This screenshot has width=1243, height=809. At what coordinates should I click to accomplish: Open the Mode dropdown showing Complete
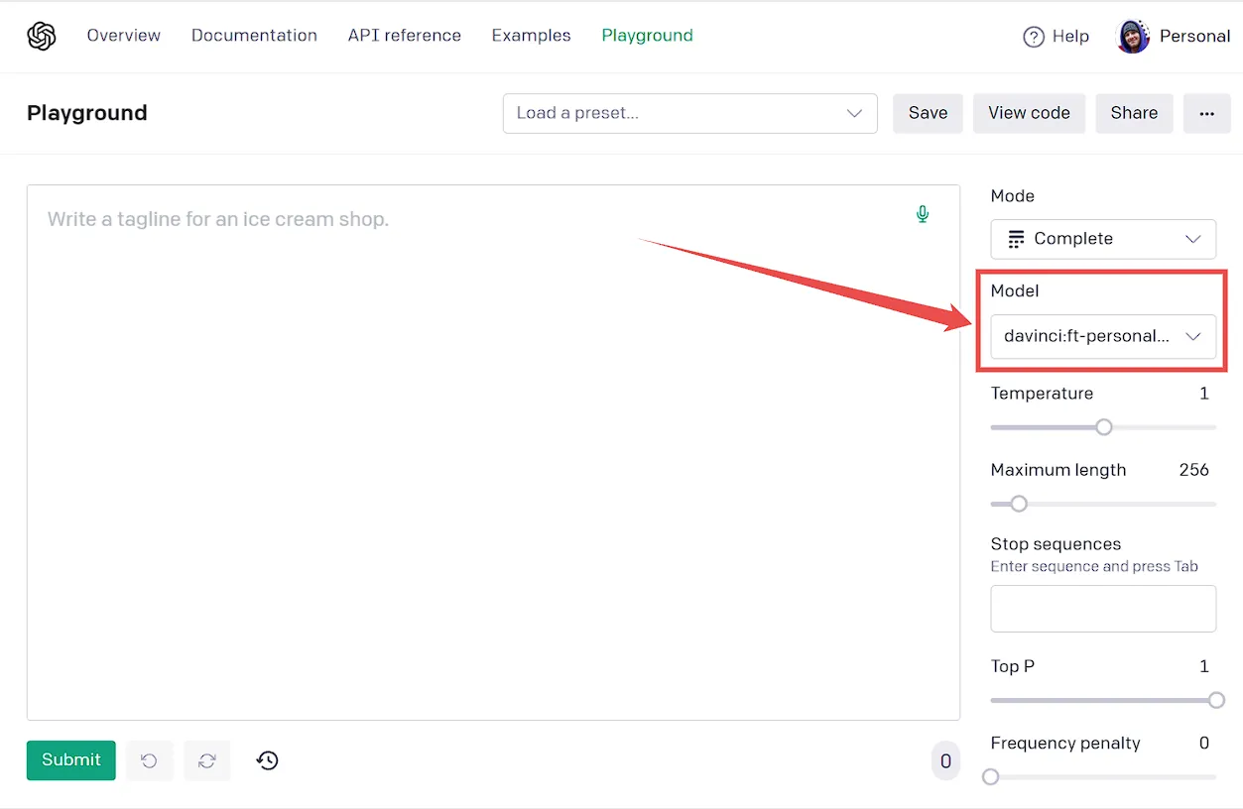1103,239
